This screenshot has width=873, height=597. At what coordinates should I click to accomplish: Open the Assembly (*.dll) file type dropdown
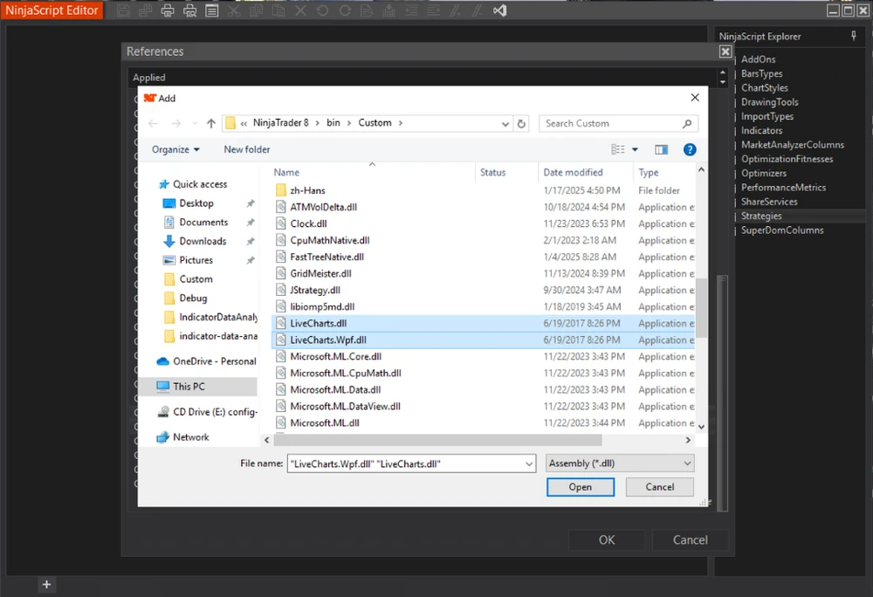point(620,463)
